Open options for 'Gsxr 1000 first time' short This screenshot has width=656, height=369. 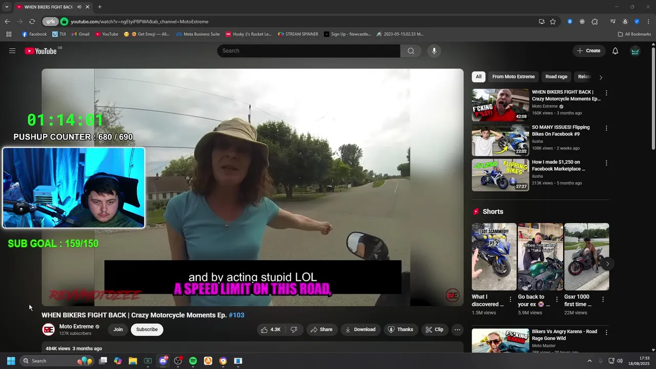click(x=603, y=299)
